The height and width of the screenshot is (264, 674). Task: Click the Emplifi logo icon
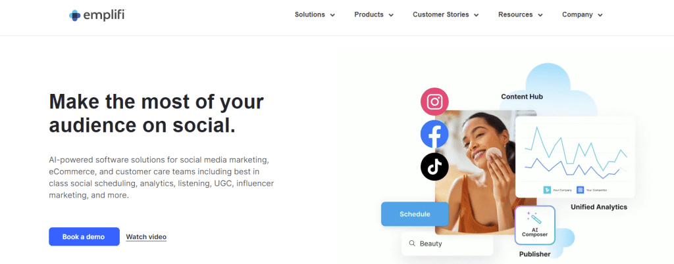coord(74,15)
